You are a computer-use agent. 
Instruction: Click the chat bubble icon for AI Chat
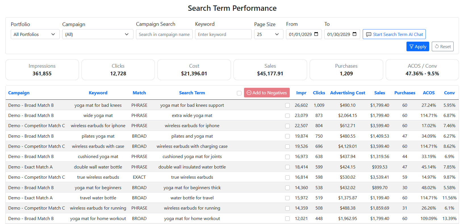point(368,35)
